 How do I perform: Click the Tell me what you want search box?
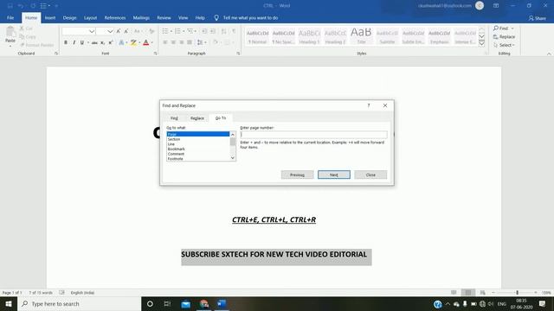point(250,17)
